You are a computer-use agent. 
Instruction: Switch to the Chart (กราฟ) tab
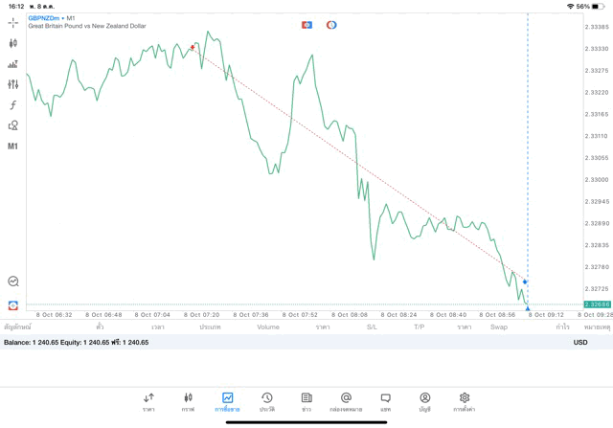click(x=188, y=401)
